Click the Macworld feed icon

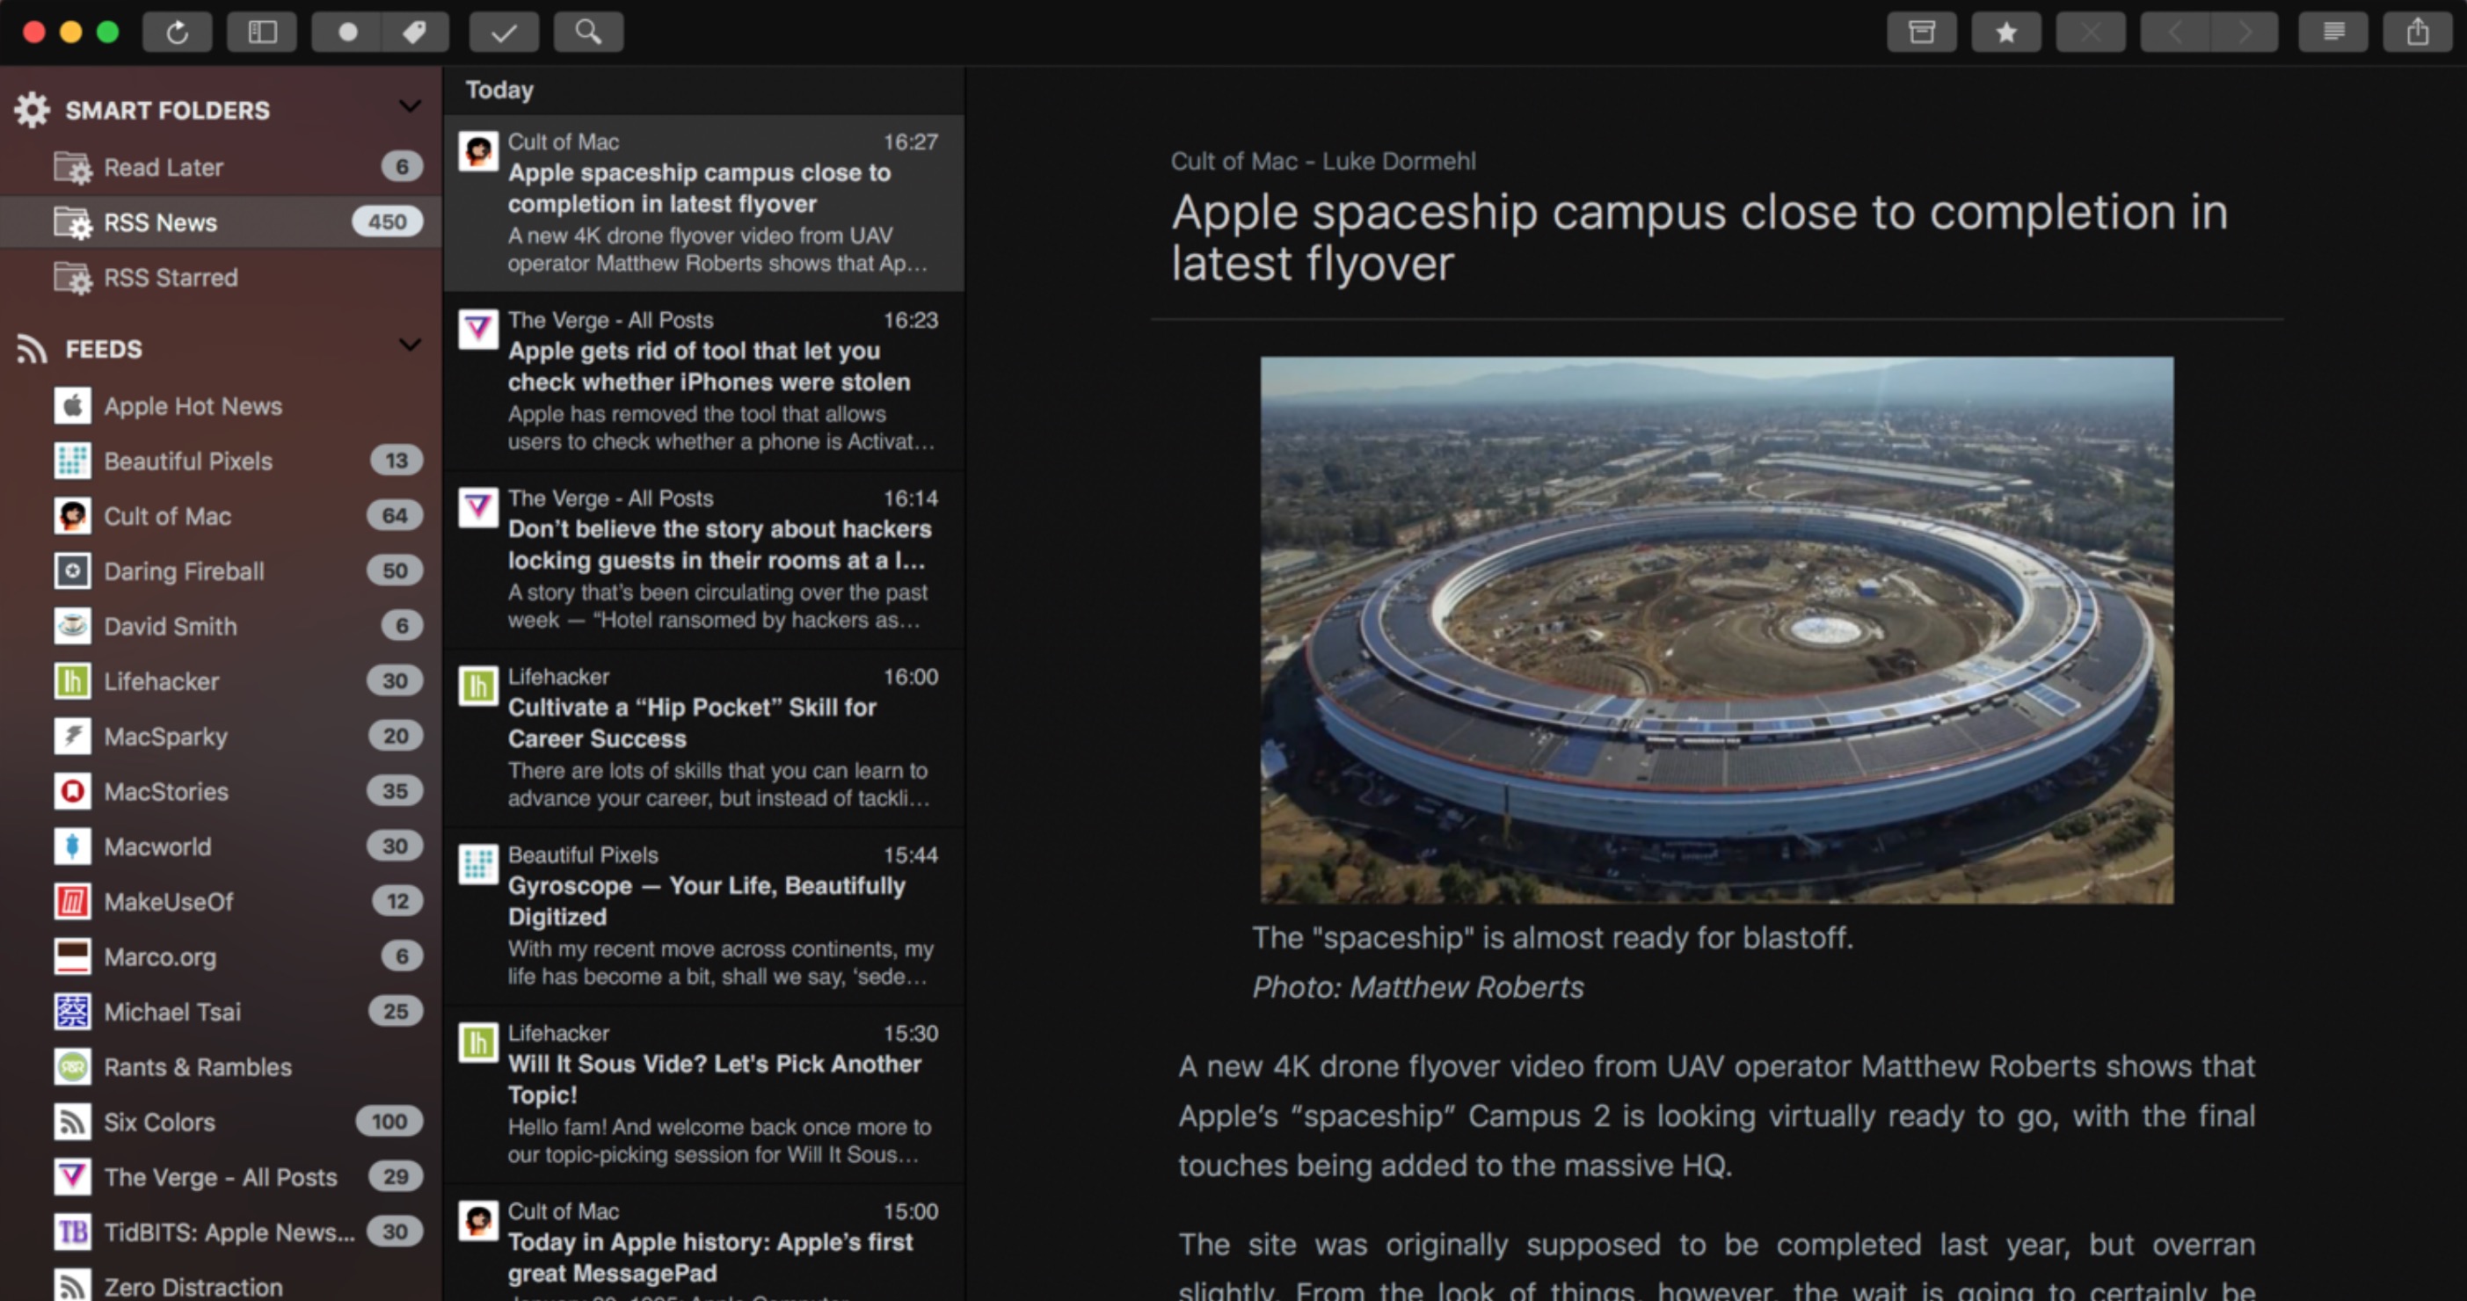pos(73,847)
